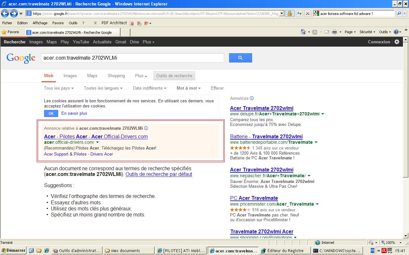409x255 pixels.
Task: Click the Connexion sign-in link
Action: (x=379, y=42)
